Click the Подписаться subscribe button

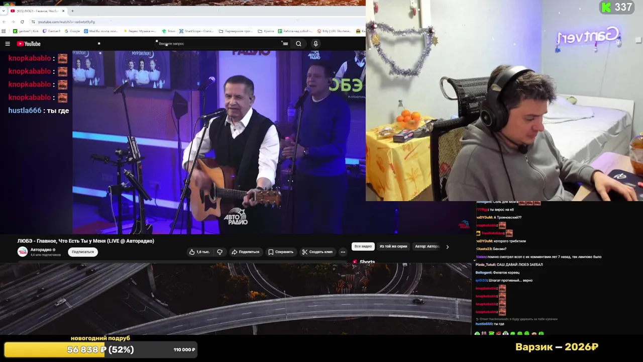[x=83, y=252]
